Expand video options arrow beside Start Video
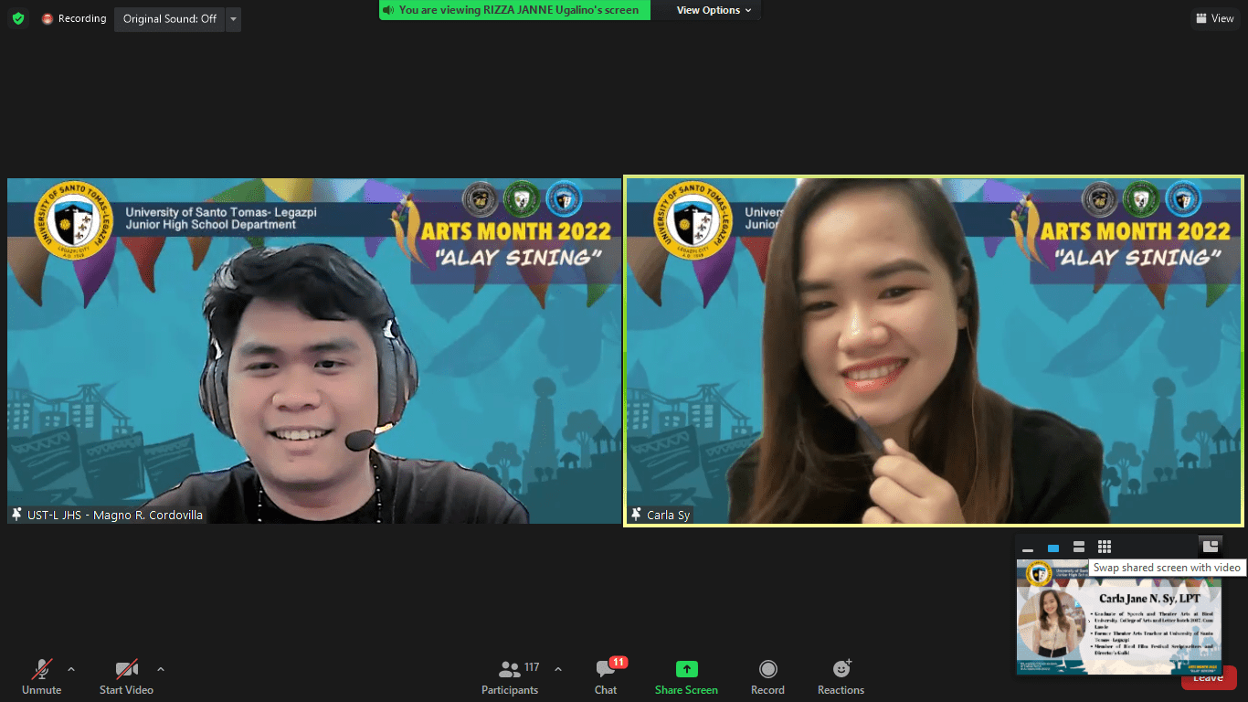Image resolution: width=1248 pixels, height=702 pixels. 161,669
